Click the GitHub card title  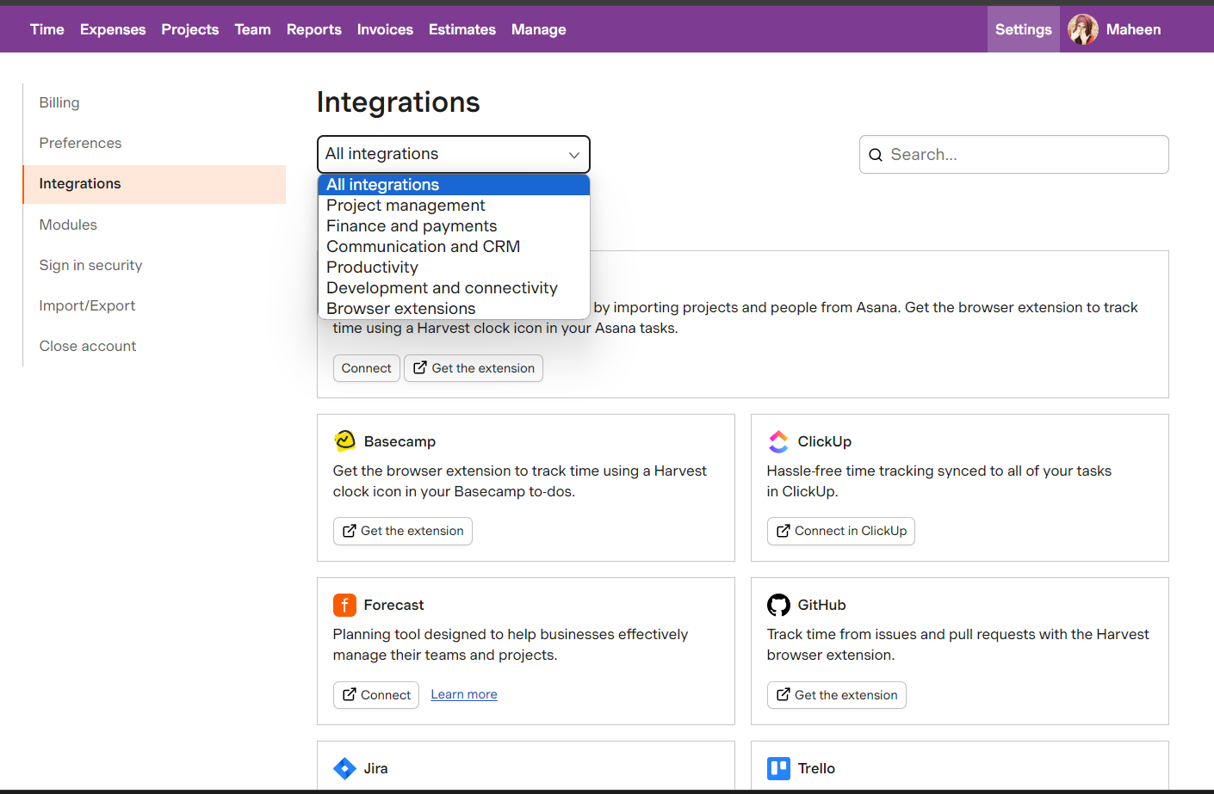pyautogui.click(x=822, y=605)
